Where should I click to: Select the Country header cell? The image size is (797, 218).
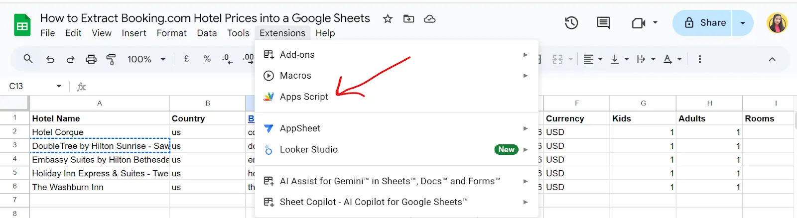(207, 118)
